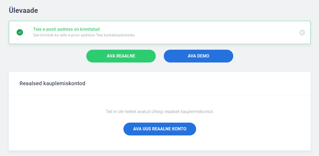Viewport: 319px width, 156px height.
Task: Click the Ülevaade page heading
Action: pos(24,10)
